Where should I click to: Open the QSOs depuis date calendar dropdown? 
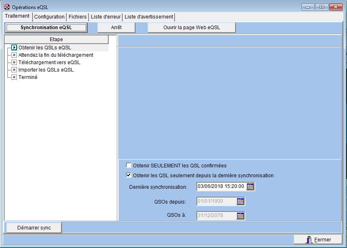240,202
